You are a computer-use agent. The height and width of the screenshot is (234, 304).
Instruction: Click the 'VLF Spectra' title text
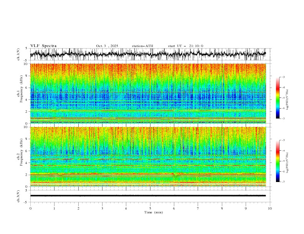pyautogui.click(x=43, y=46)
